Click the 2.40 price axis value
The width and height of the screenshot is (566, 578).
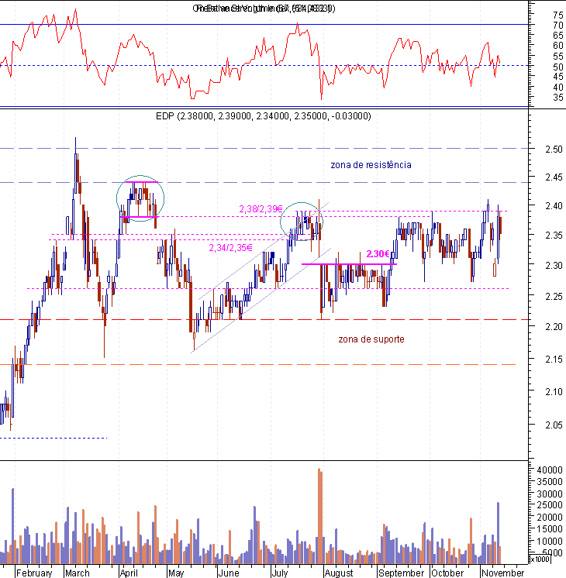pos(554,205)
